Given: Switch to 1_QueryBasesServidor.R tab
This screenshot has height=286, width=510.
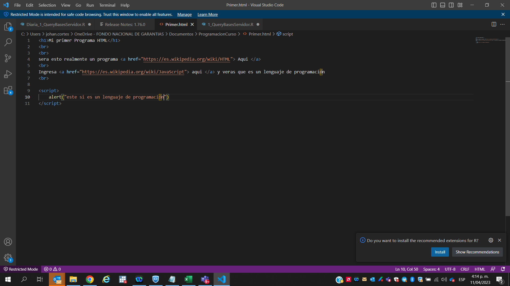Looking at the screenshot, I should point(230,24).
